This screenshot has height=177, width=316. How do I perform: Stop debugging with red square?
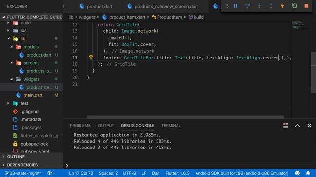click(x=306, y=6)
